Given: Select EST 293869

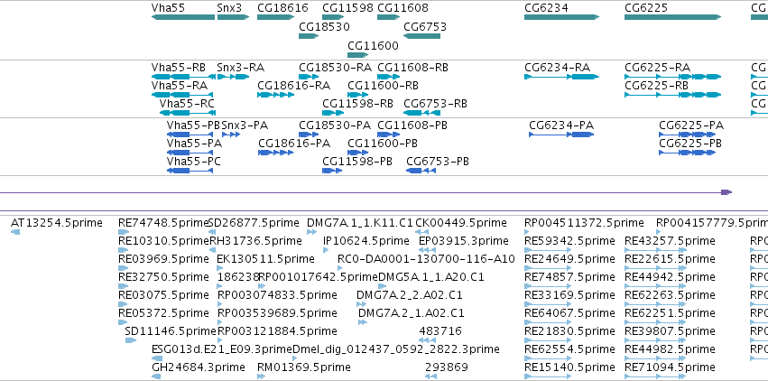Looking at the screenshot, I should [x=430, y=376].
